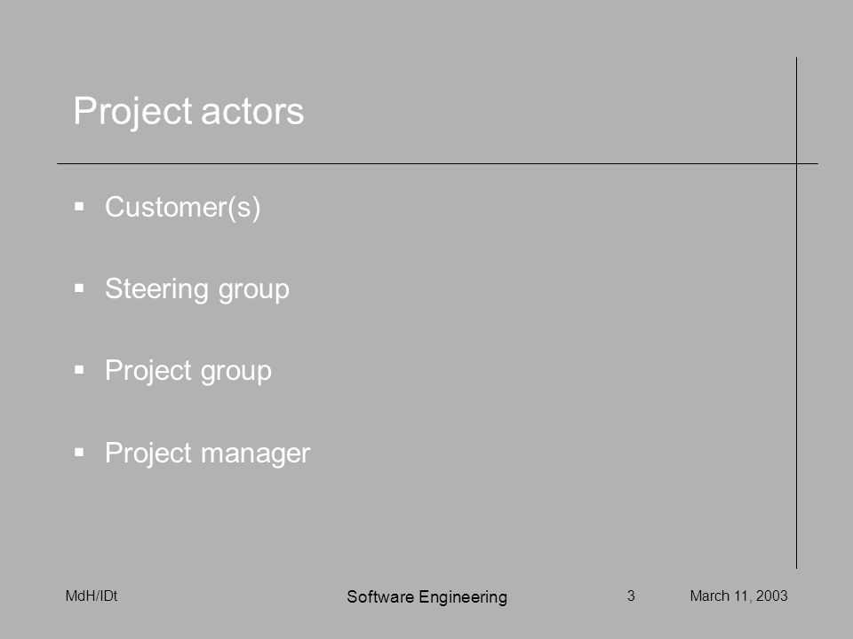Click the slide number 3 in footer
Screen dimensions: 853x639
tap(631, 596)
